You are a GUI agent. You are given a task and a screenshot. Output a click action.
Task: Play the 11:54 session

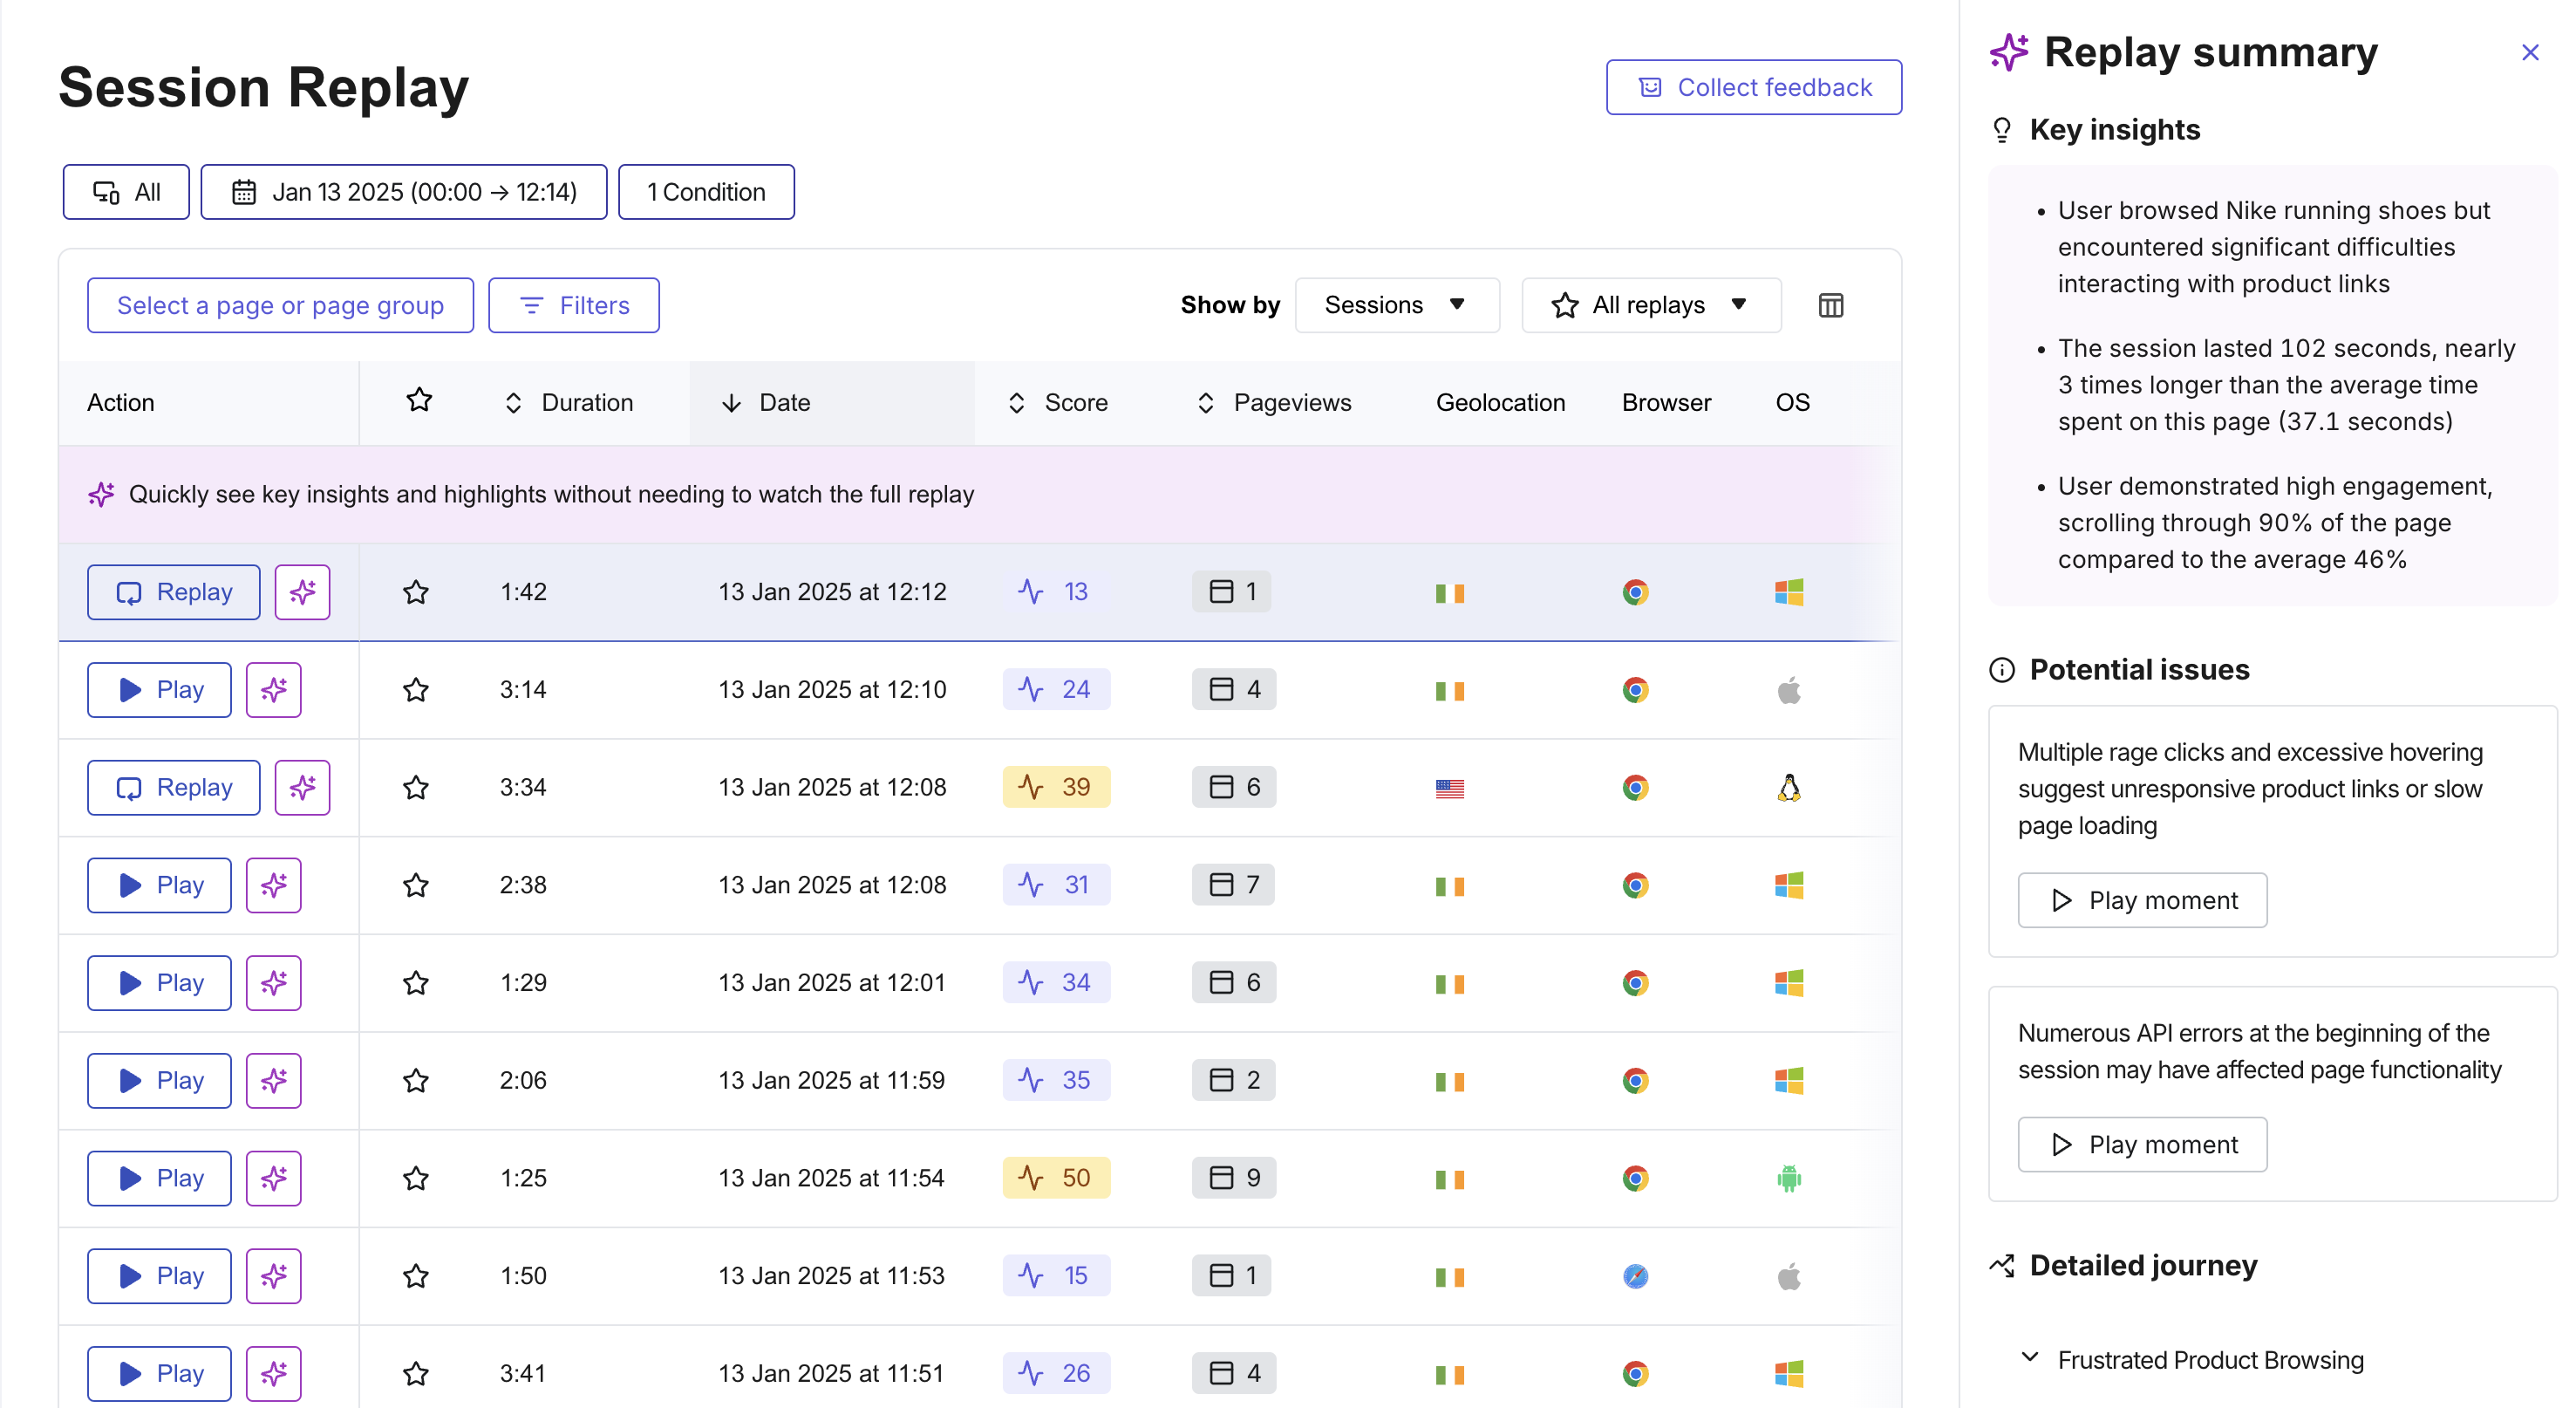click(159, 1178)
